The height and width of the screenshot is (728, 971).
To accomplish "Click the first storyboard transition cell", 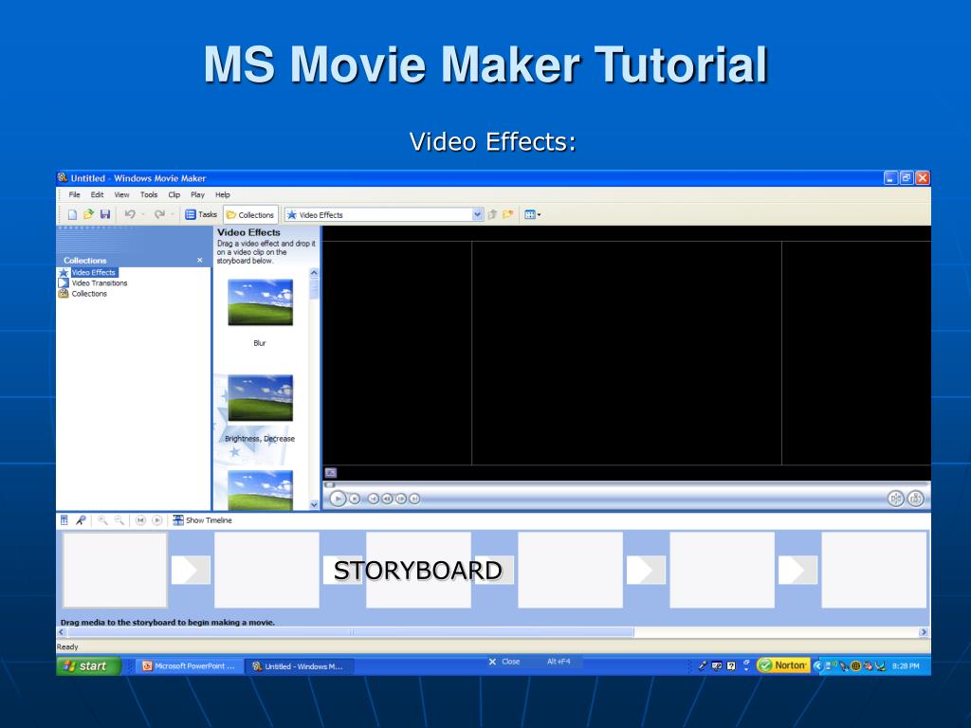I will click(x=191, y=570).
